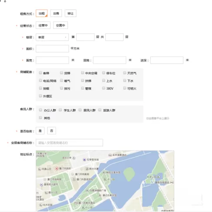Click the 东芳花园 residence icon on map
Viewport: 212px width, 212px height.
[41, 205]
